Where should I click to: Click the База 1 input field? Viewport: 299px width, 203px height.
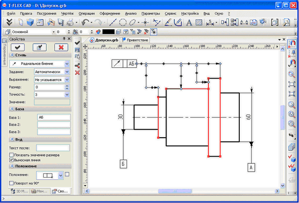tap(54, 117)
